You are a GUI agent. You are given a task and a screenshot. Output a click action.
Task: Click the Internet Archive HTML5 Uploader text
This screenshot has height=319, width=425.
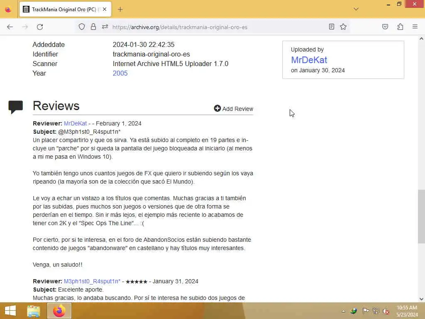pyautogui.click(x=171, y=64)
